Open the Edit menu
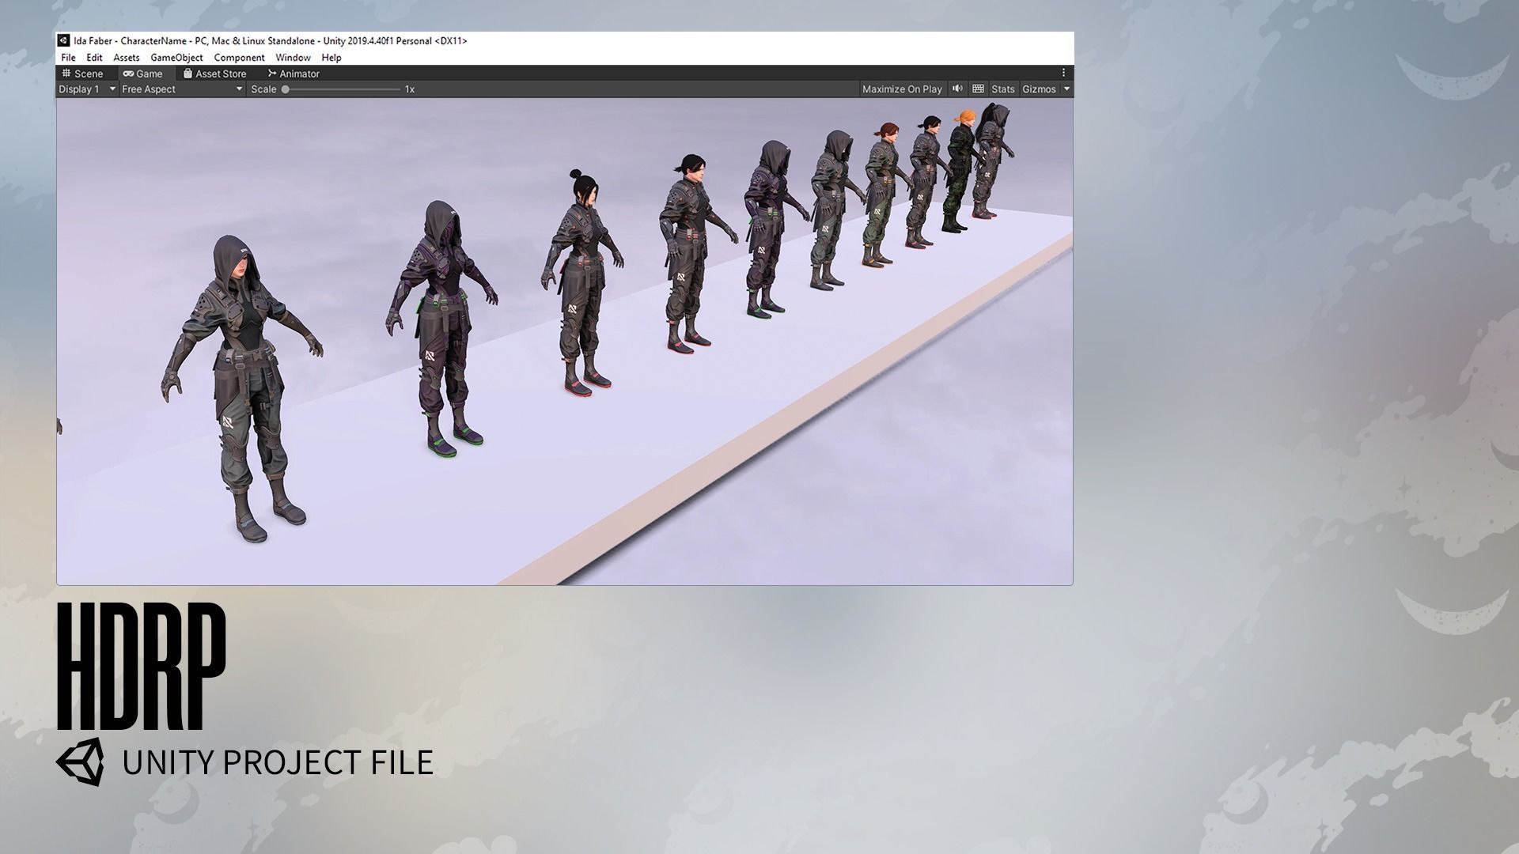 (94, 58)
